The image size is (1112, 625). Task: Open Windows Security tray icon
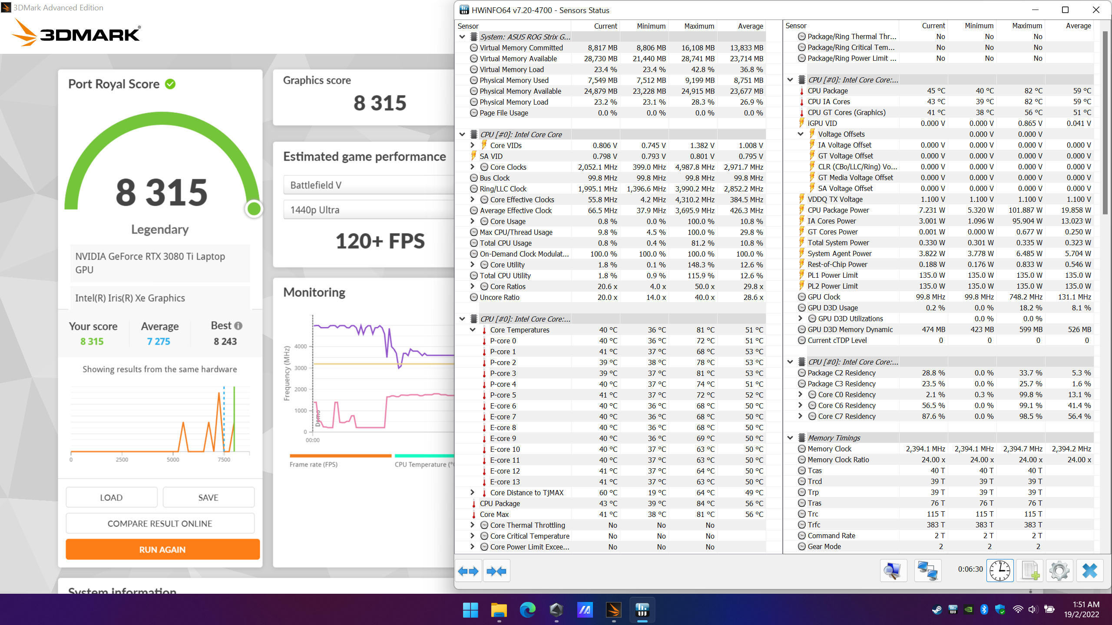[1000, 609]
